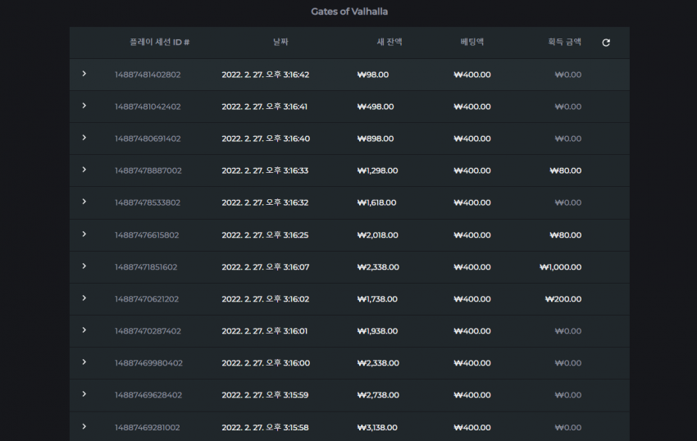
Task: Expand session 14887470287402 row
Action: (84, 330)
